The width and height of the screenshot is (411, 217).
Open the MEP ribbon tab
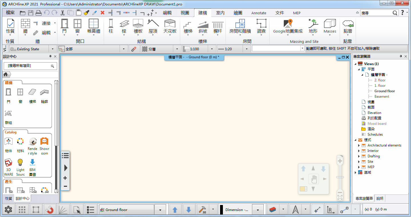297,13
